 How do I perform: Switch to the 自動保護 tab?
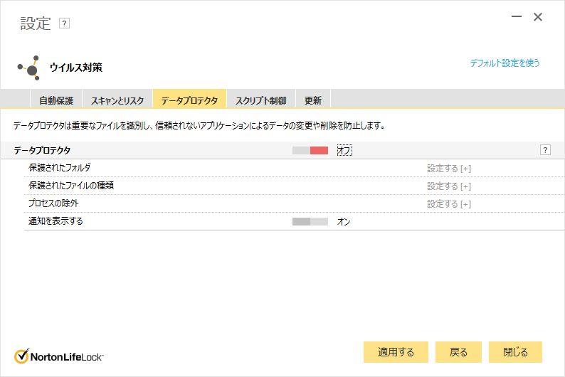[x=56, y=100]
